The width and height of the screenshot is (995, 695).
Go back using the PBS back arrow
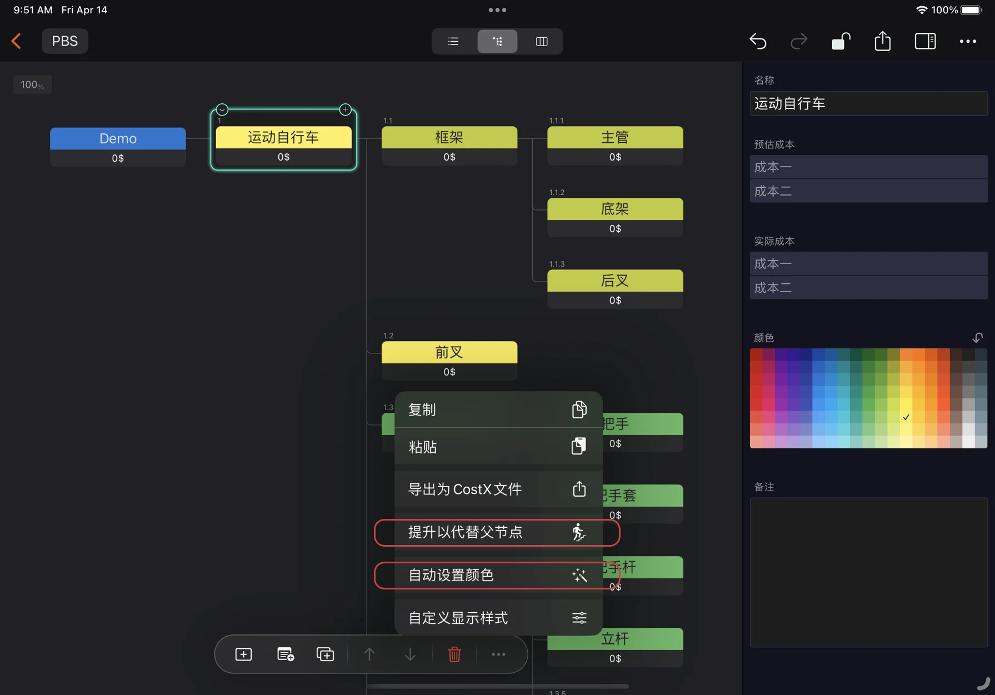tap(17, 41)
